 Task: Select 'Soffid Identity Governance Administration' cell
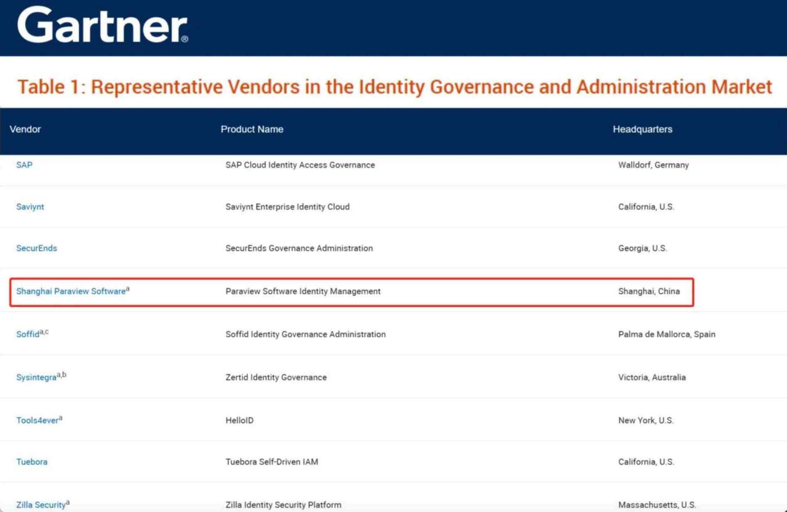[305, 334]
